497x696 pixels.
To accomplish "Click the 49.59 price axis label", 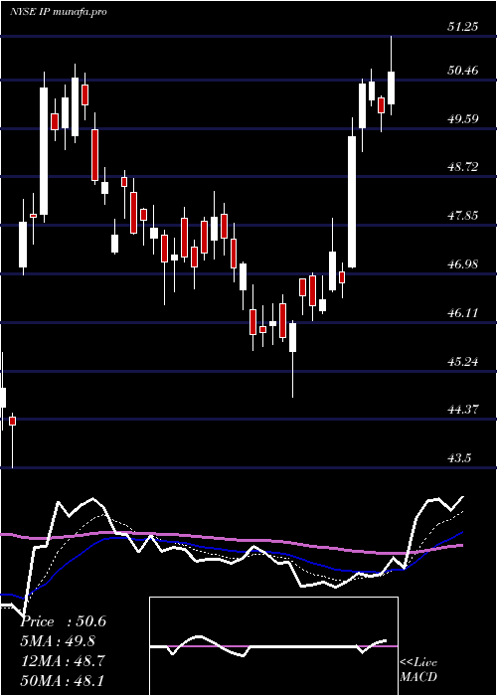I will (462, 118).
